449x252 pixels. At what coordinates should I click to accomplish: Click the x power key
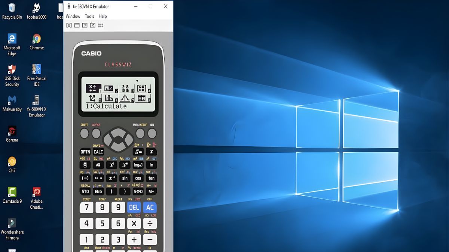pyautogui.click(x=125, y=165)
